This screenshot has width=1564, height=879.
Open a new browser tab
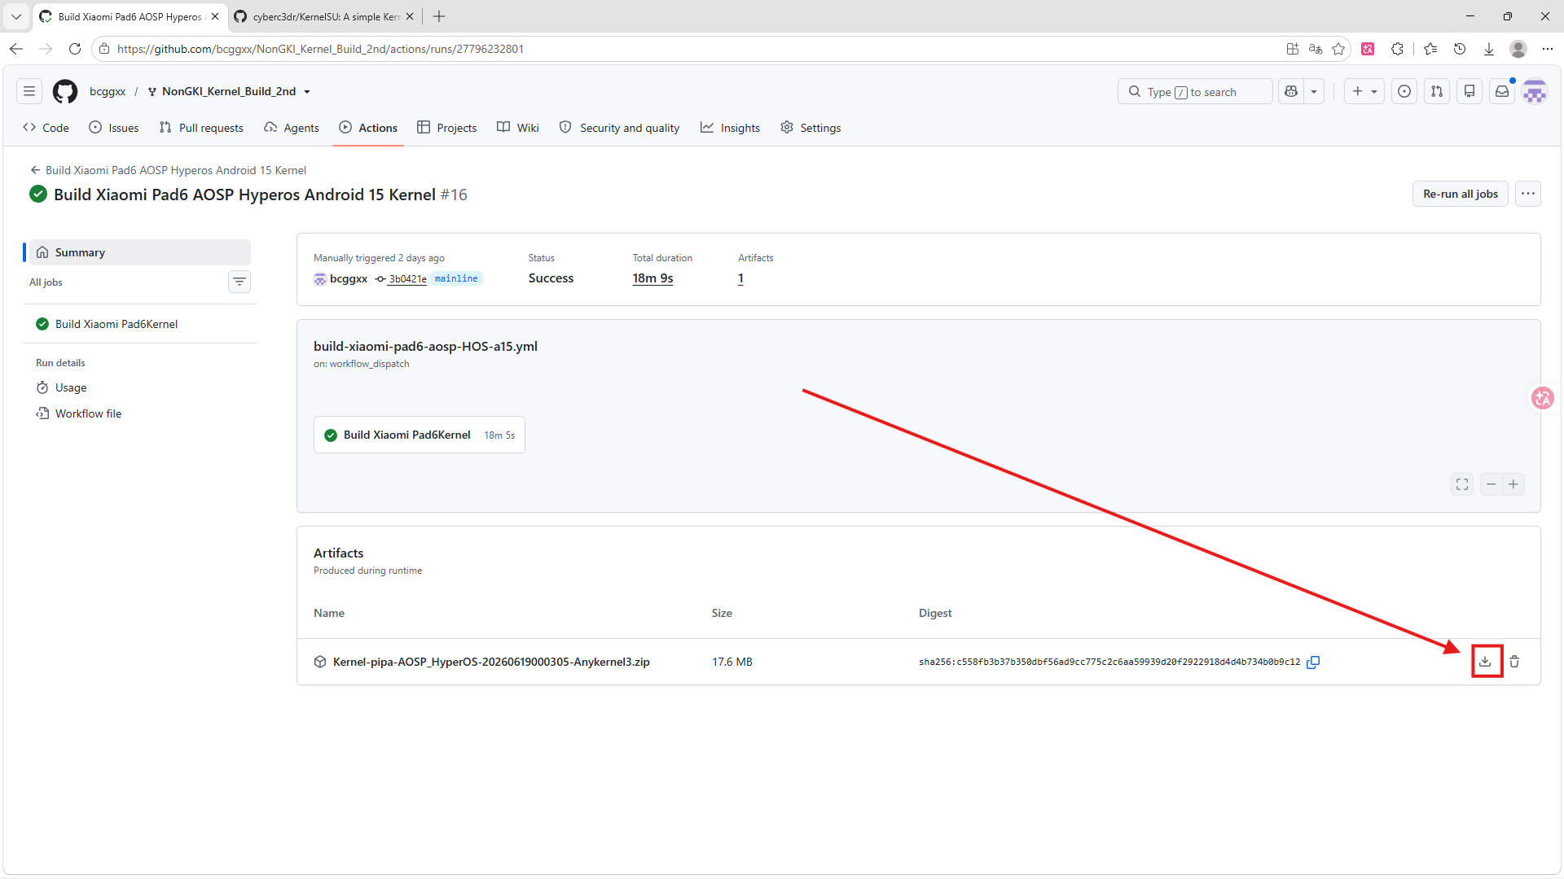coord(439,16)
